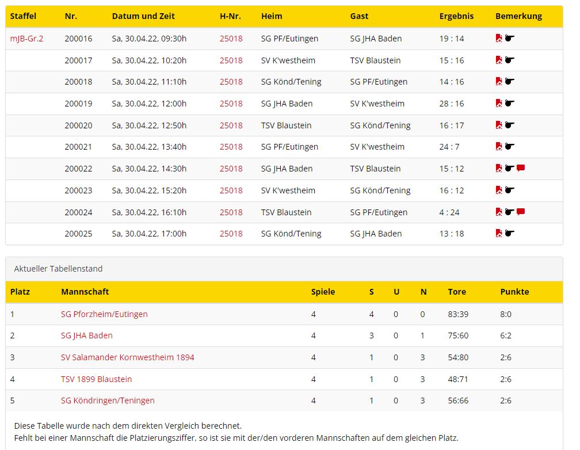Show red comment bubble for game 200022
The height and width of the screenshot is (450, 580).
click(x=521, y=169)
